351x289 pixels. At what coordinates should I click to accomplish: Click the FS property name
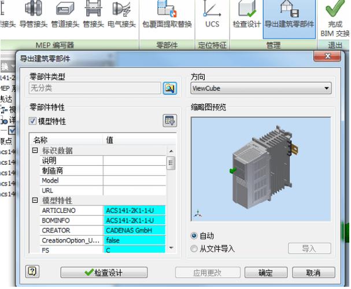[x=46, y=250]
